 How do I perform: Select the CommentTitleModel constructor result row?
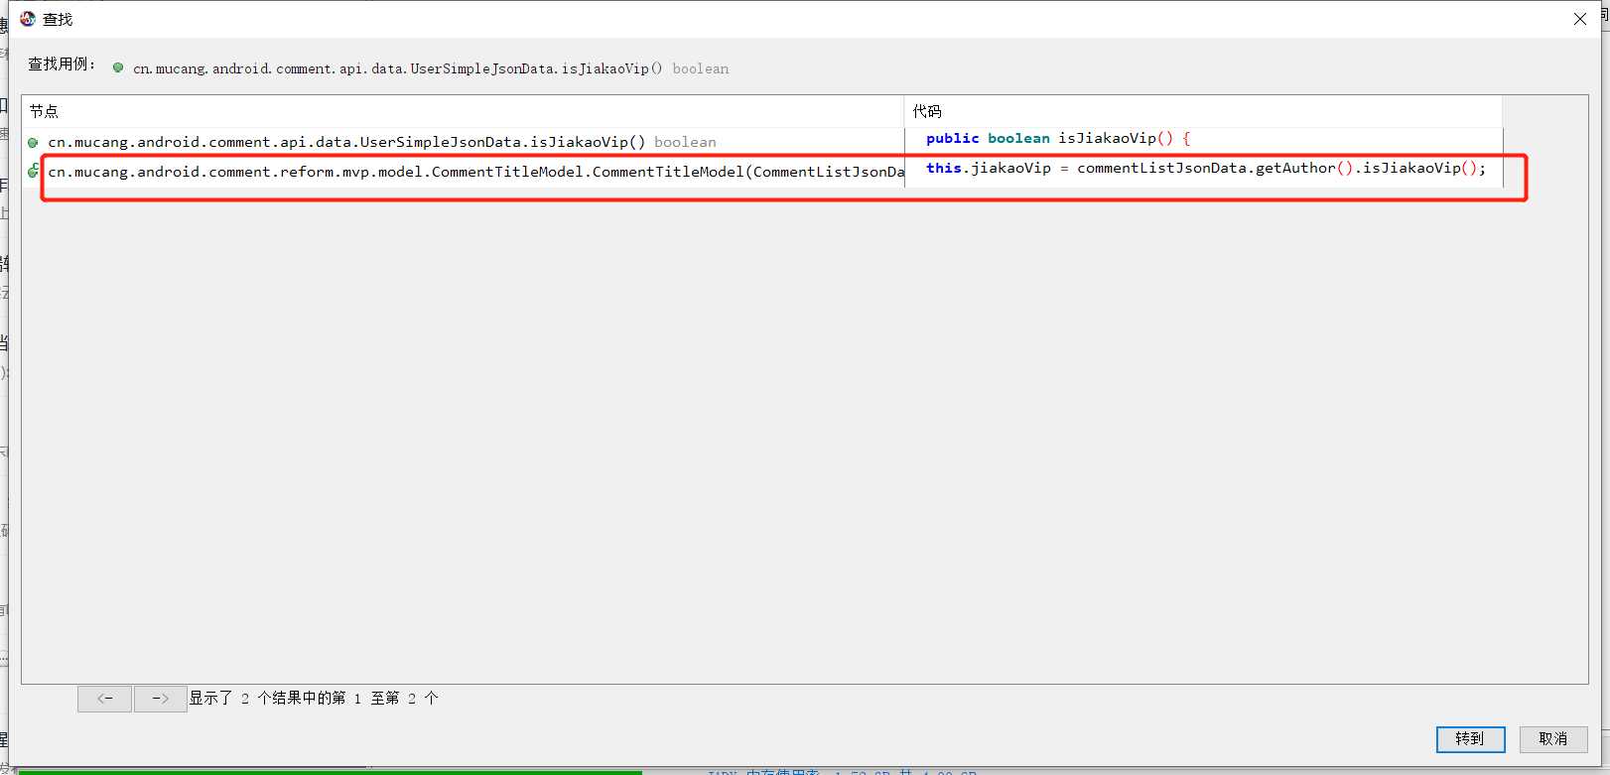(761, 172)
